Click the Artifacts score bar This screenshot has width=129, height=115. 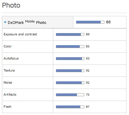tap(70, 95)
